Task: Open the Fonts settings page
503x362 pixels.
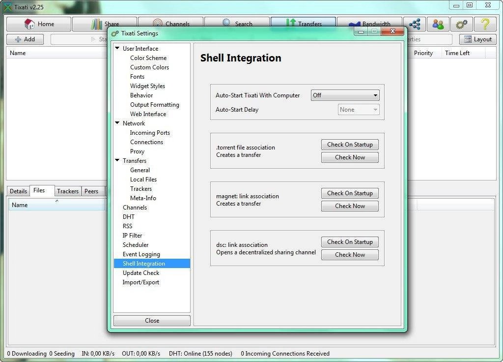Action: tap(138, 76)
